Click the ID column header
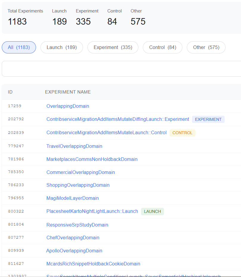The image size is (241, 277). pyautogui.click(x=10, y=92)
